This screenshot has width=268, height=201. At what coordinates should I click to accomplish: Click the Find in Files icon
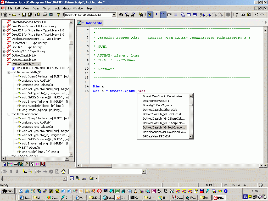coord(141,15)
